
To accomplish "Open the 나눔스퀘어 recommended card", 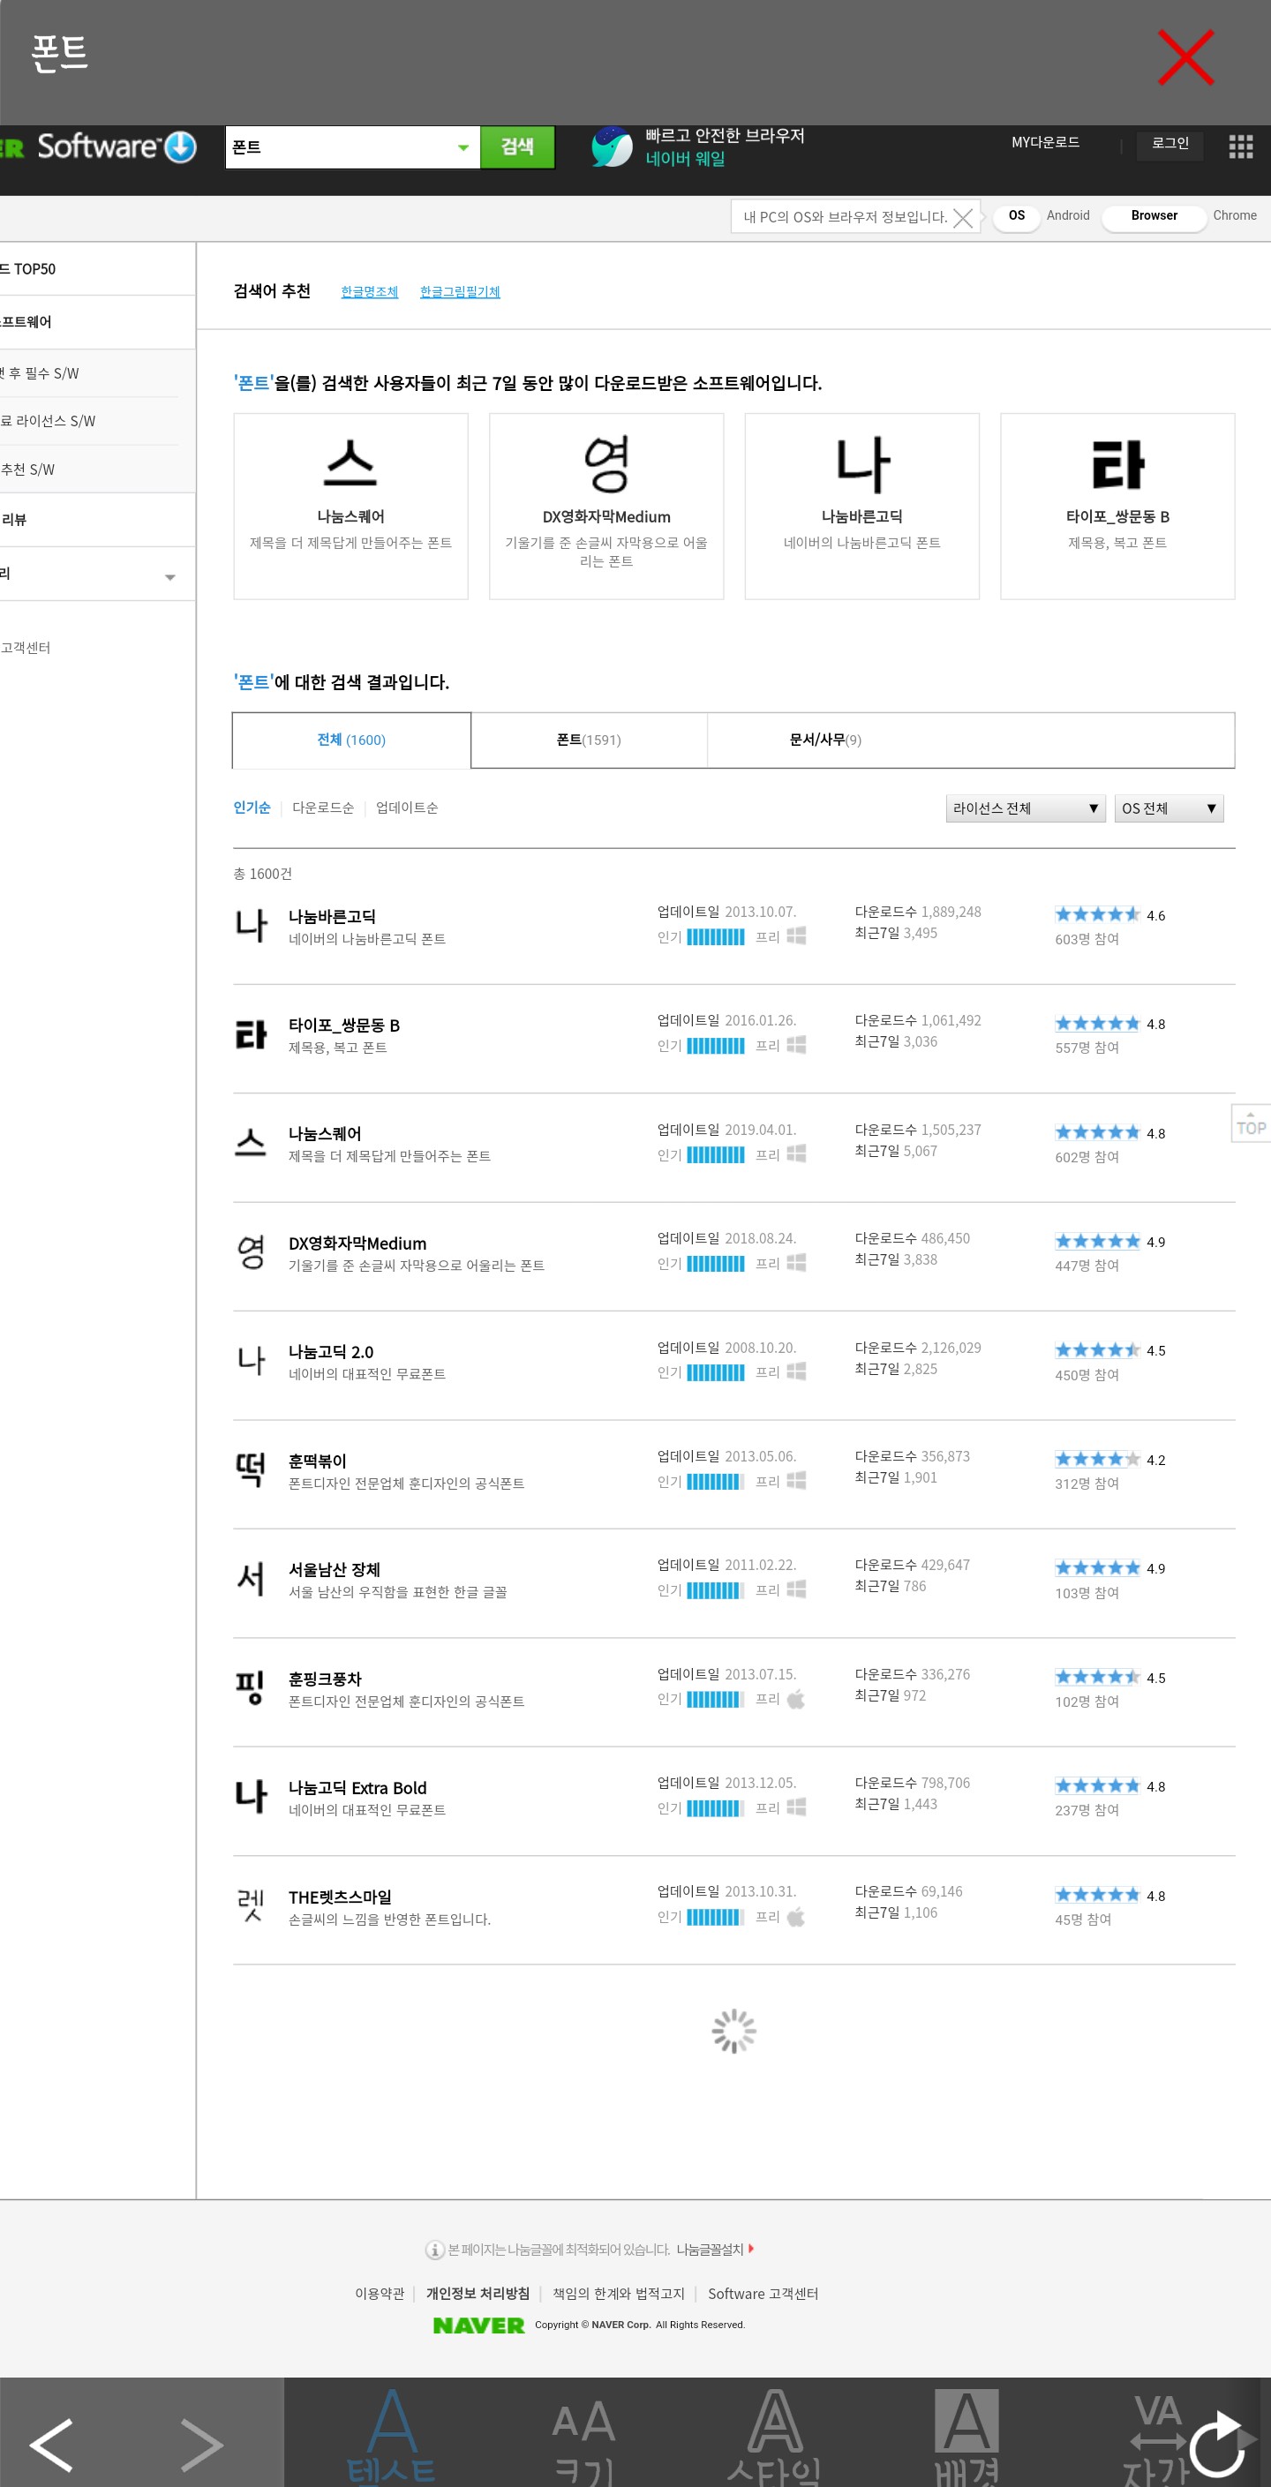I will 350,506.
